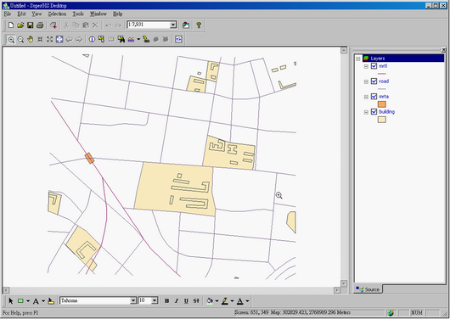450x319 pixels.
Task: Open the Help menu
Action: click(x=117, y=14)
